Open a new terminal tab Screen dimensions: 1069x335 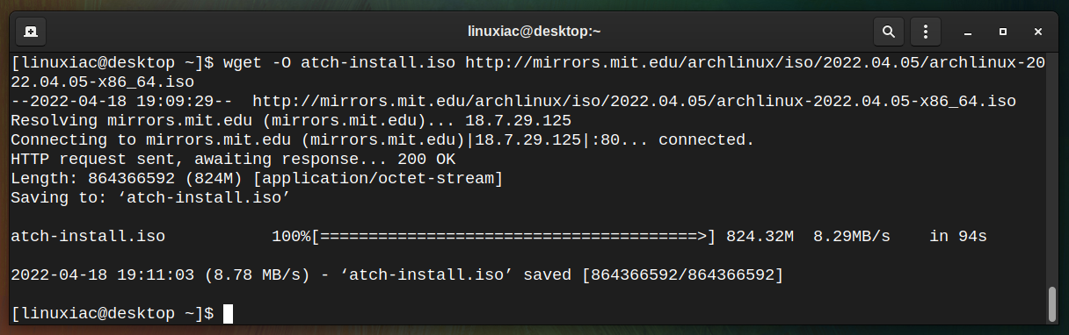click(30, 32)
